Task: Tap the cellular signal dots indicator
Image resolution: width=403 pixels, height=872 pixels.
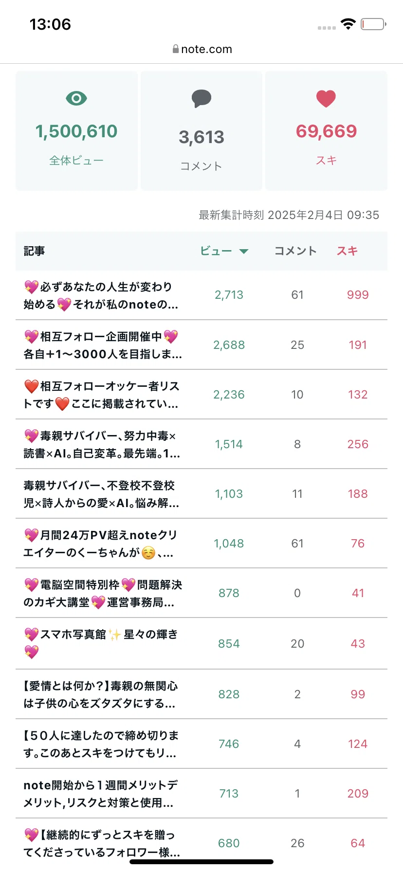Action: tap(327, 28)
